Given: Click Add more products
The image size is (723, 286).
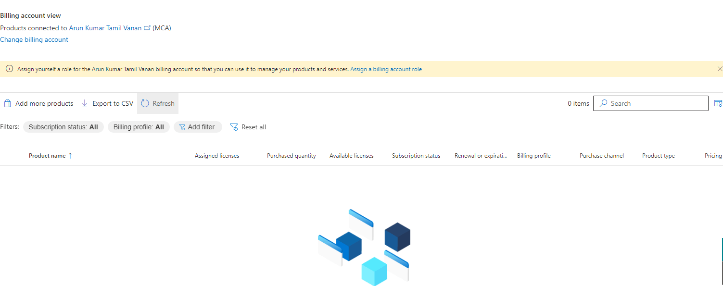Looking at the screenshot, I should pos(38,103).
